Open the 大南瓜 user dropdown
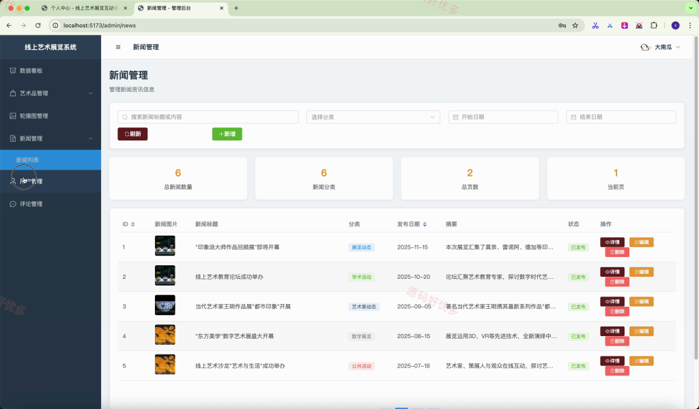 [x=661, y=47]
